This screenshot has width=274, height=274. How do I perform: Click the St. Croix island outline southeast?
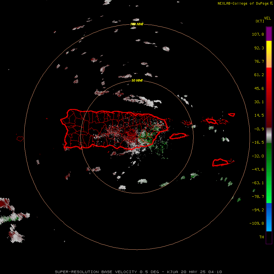coord(223,163)
